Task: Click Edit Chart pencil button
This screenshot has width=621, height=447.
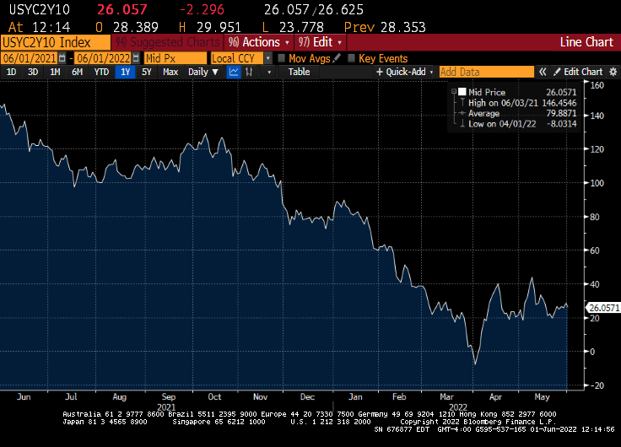Action: point(583,73)
